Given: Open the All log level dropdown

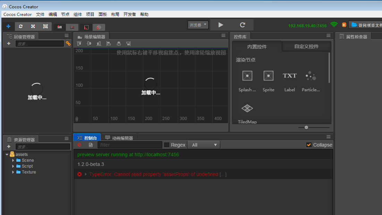Looking at the screenshot, I should pos(204,145).
